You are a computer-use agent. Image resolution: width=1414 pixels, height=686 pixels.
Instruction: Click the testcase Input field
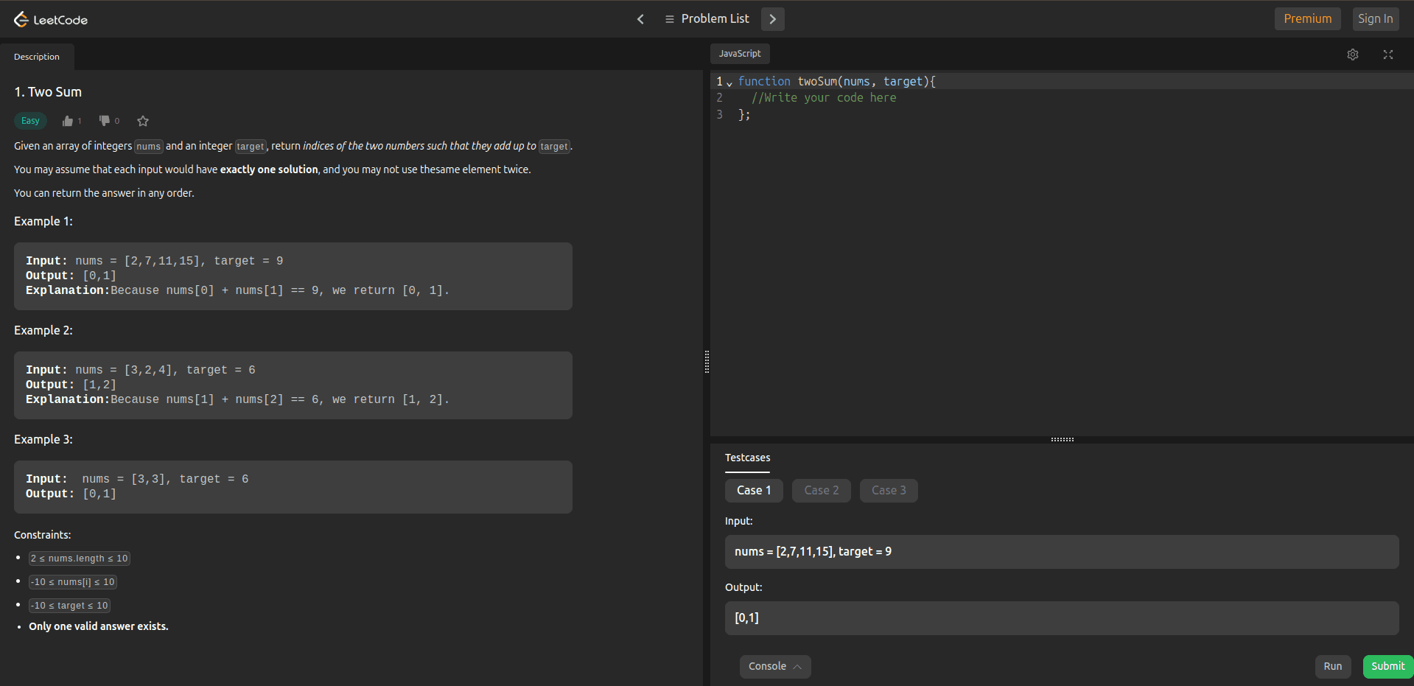click(x=1062, y=552)
